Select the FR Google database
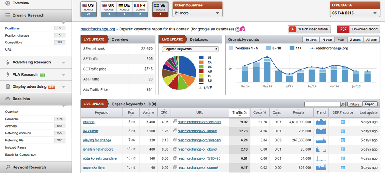The height and width of the screenshot is (173, 385). [140, 9]
